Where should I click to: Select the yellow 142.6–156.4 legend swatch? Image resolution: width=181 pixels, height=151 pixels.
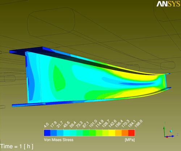[112, 133]
